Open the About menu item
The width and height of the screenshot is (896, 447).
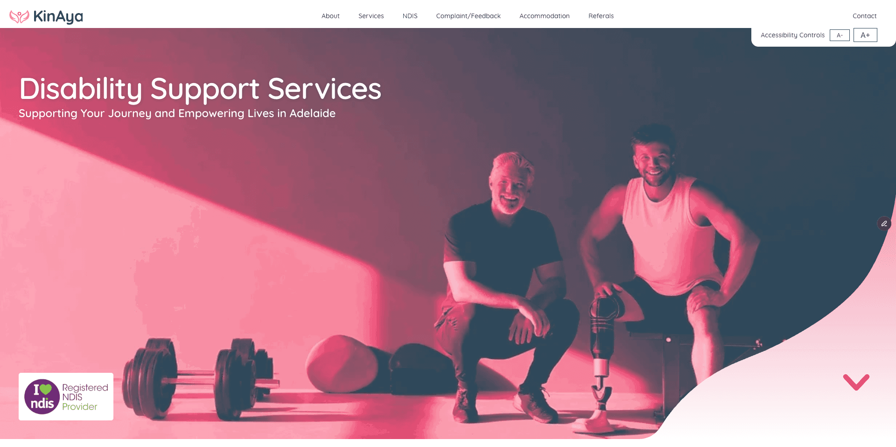point(330,16)
